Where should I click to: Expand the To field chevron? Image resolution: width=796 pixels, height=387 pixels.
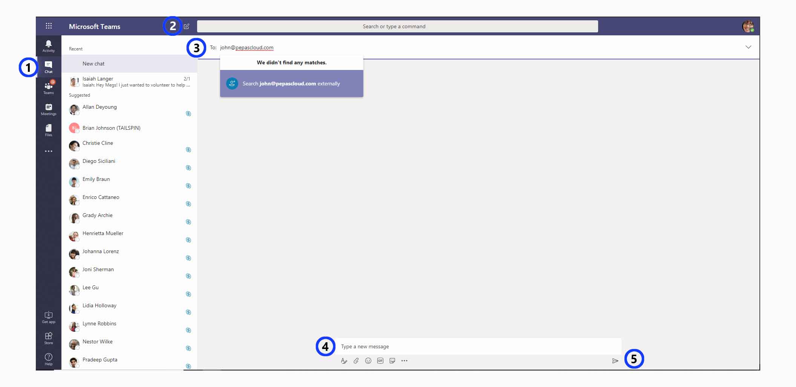click(748, 47)
